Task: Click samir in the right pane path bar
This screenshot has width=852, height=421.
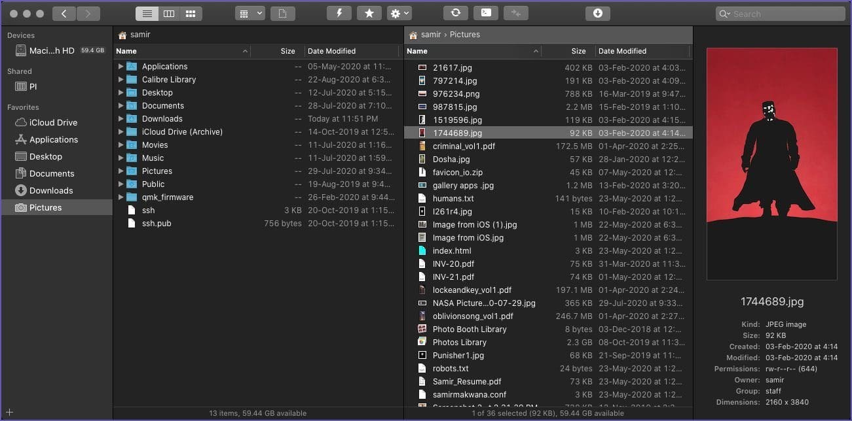Action: coord(431,35)
